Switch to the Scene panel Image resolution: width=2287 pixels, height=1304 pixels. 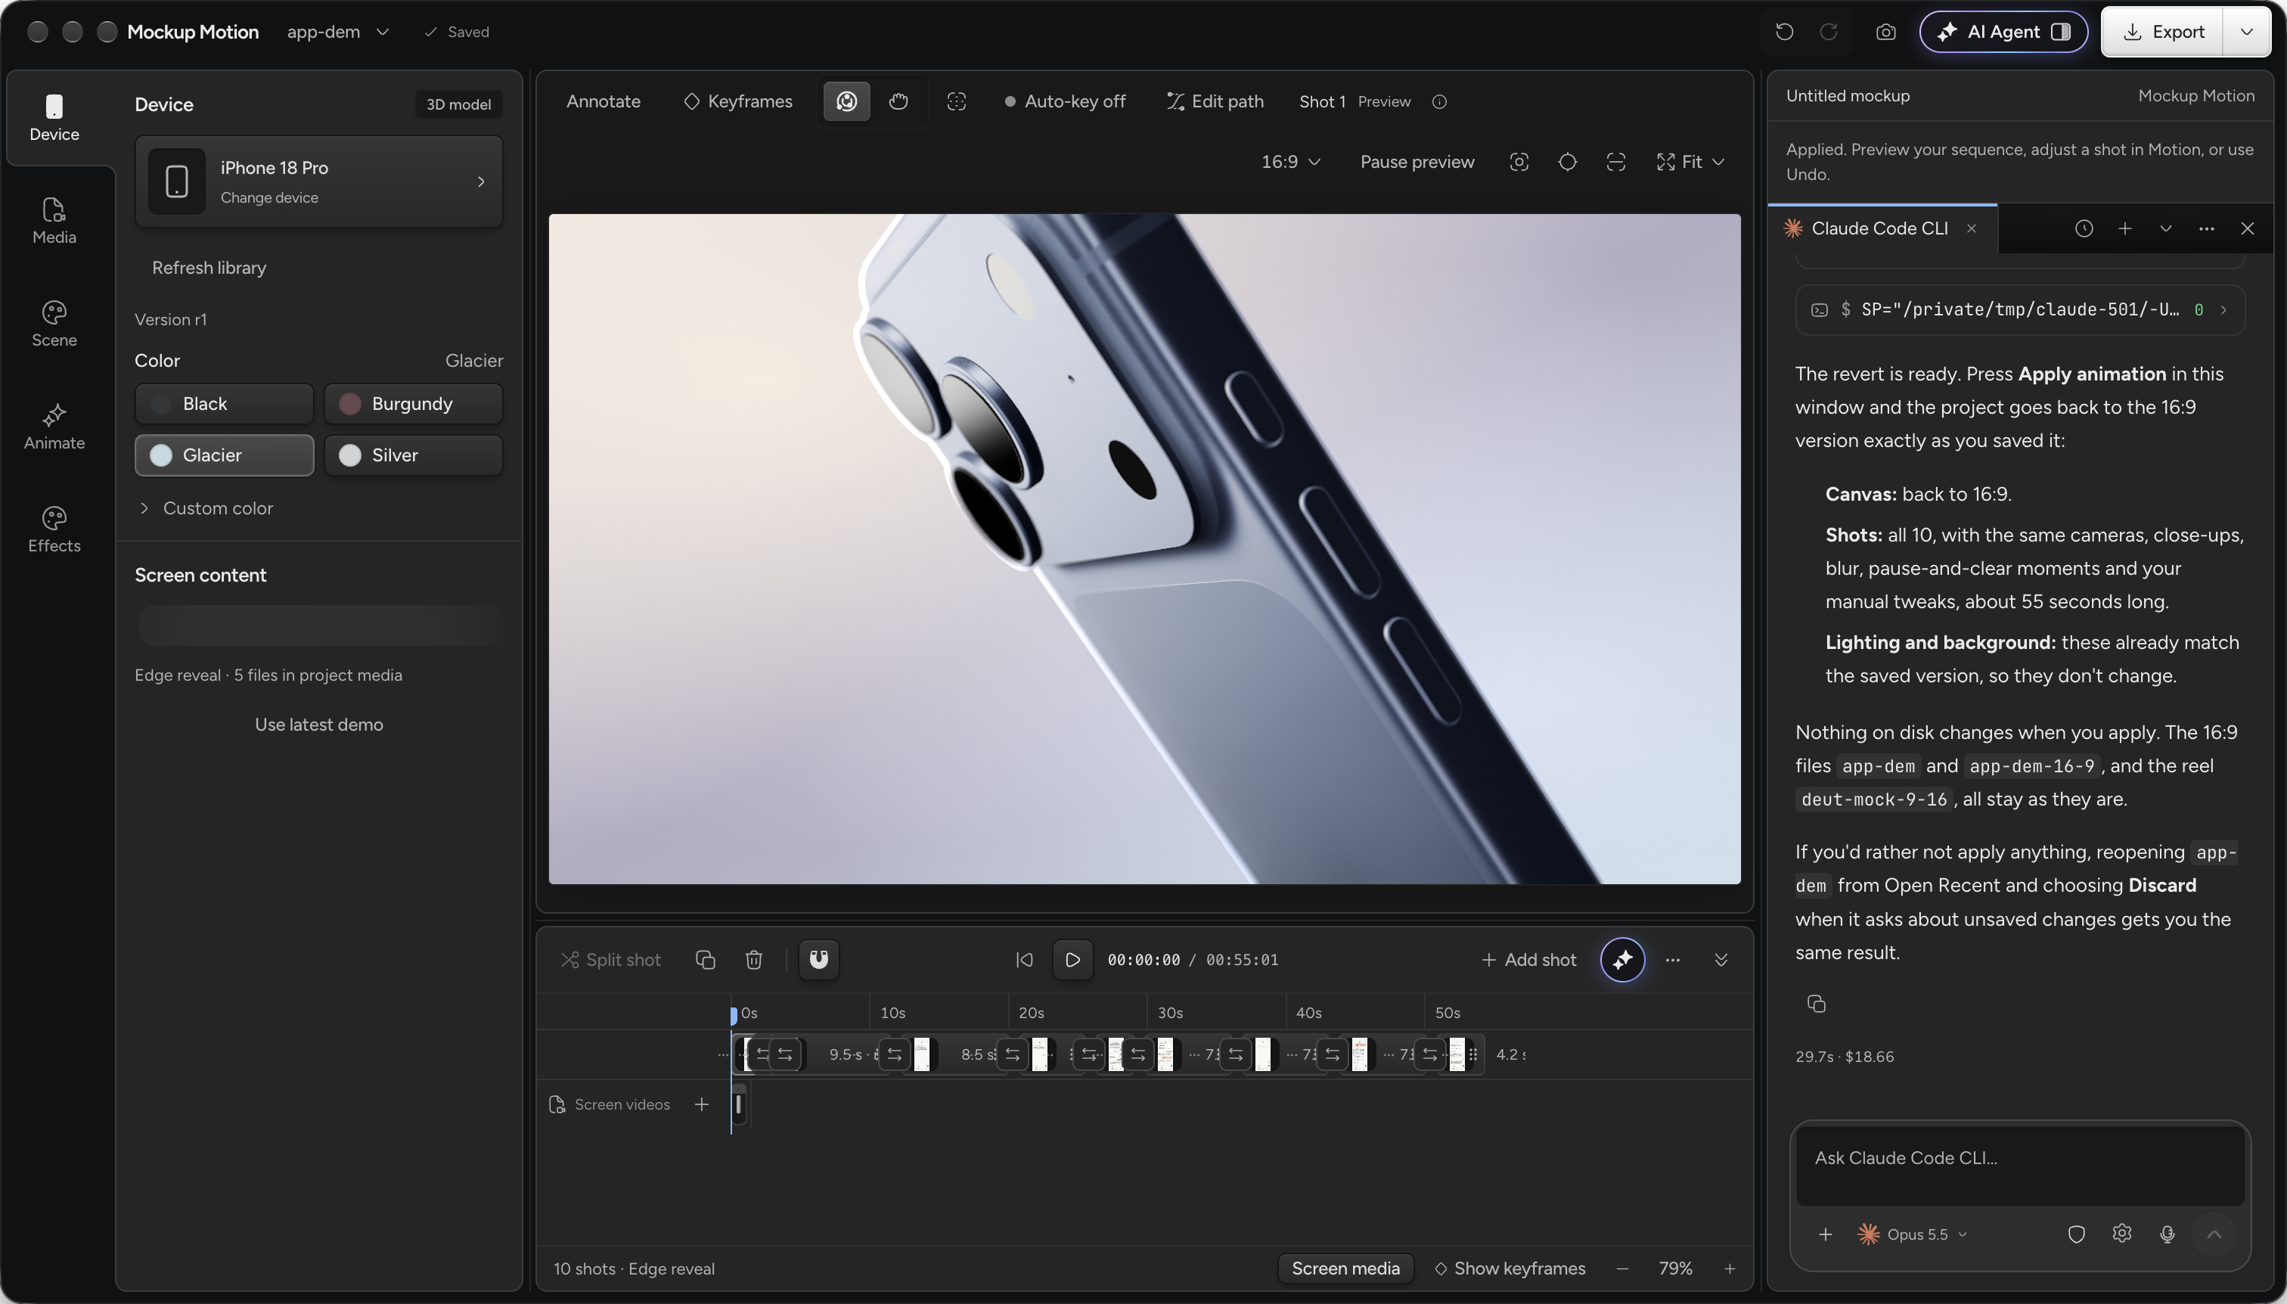(x=54, y=323)
